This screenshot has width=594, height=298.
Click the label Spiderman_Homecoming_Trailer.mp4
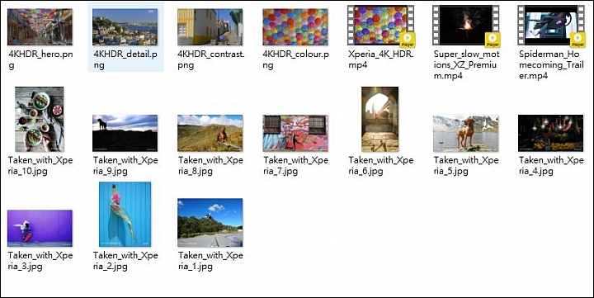(551, 65)
